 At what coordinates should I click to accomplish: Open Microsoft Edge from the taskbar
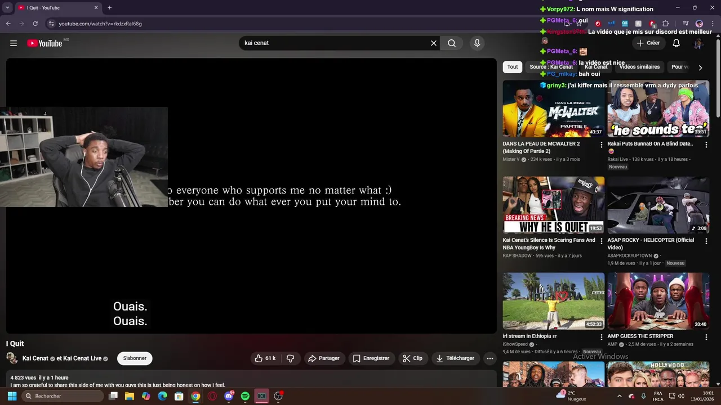(x=163, y=396)
